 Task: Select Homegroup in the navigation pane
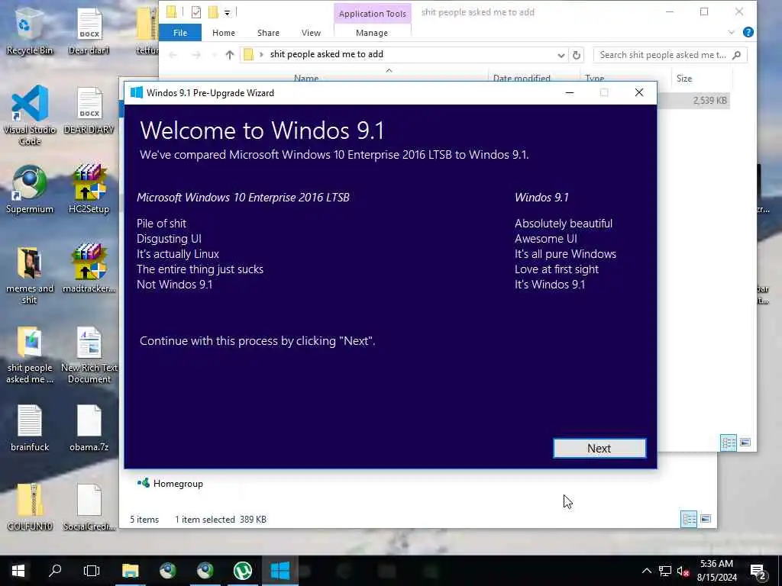(x=170, y=483)
